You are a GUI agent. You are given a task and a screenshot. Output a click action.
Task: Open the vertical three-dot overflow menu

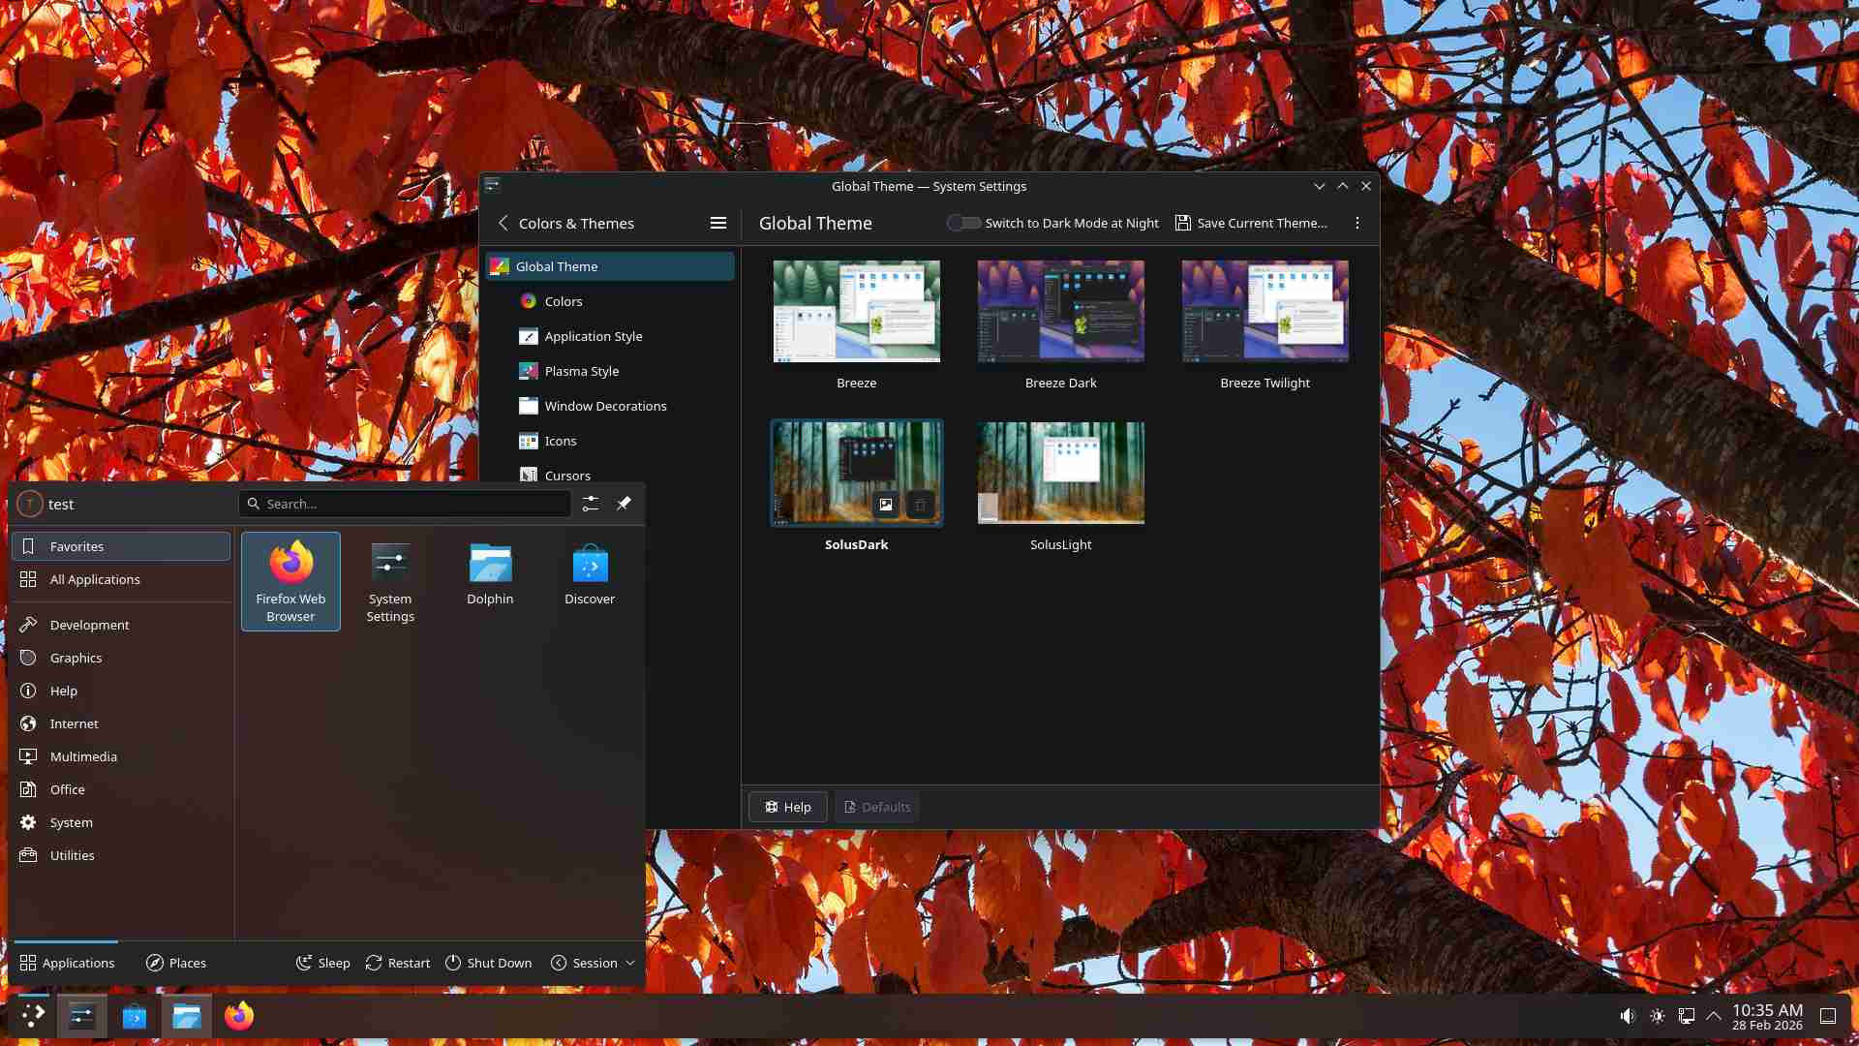coord(1357,223)
